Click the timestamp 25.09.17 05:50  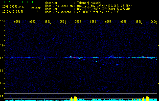13,12
